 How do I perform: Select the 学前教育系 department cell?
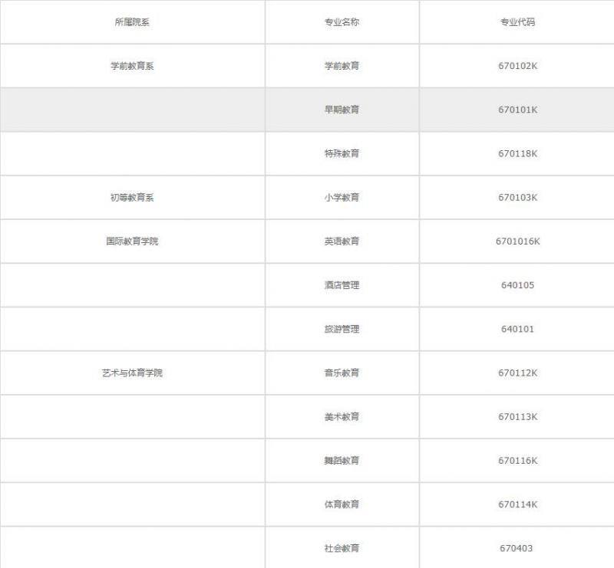(x=132, y=66)
